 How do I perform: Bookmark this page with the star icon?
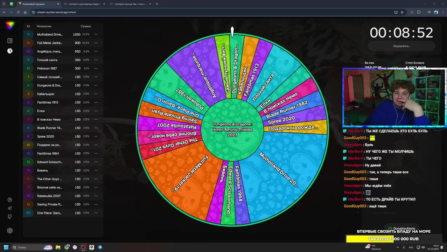pyautogui.click(x=402, y=12)
